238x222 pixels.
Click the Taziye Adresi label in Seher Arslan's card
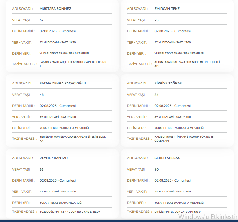[139, 212]
